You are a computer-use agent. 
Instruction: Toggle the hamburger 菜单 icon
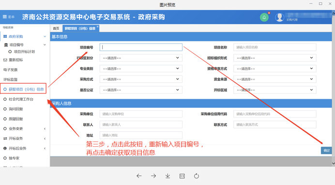(5, 16)
